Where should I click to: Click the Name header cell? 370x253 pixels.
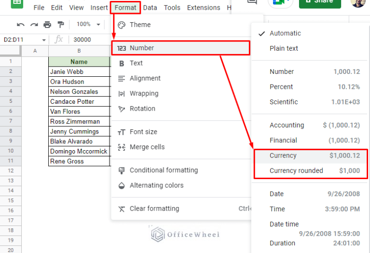pyautogui.click(x=79, y=62)
